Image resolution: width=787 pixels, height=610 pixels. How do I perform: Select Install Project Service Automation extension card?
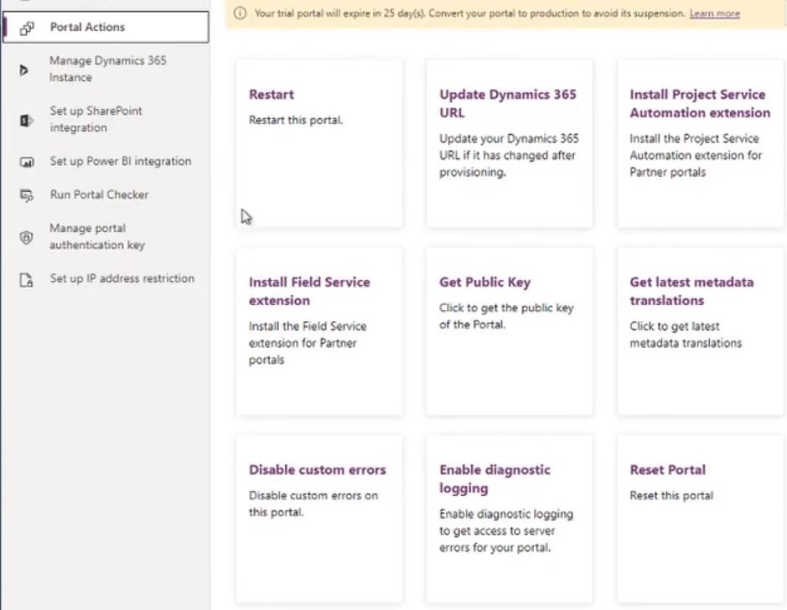(x=700, y=143)
